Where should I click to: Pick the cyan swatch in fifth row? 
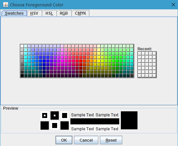[26, 61]
